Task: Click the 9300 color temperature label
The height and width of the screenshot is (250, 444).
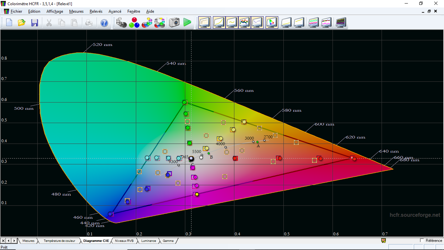Action: click(x=173, y=162)
